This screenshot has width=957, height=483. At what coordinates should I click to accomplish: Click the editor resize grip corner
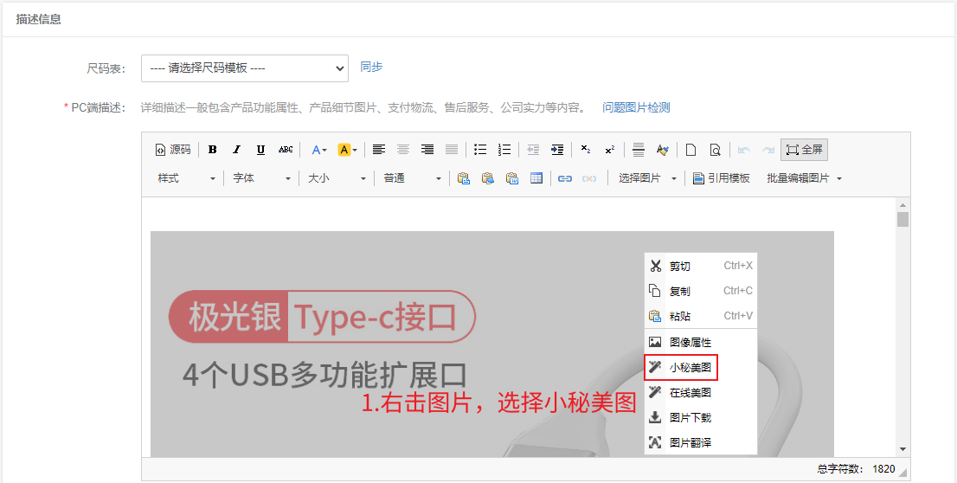pyautogui.click(x=902, y=472)
